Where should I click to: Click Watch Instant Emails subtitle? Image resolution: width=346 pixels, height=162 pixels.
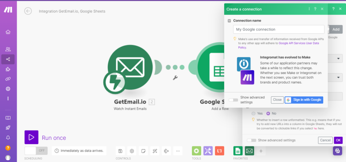(x=130, y=108)
